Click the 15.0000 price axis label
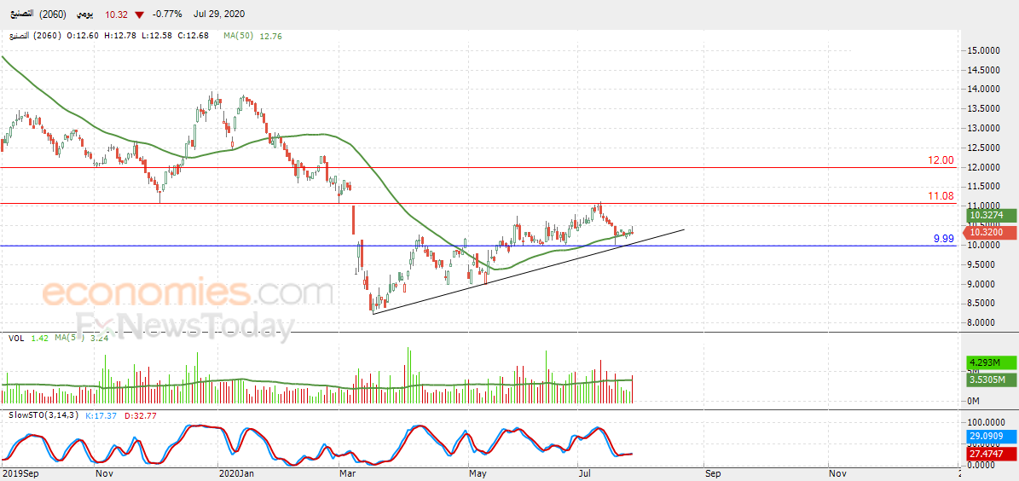Screen dimensions: 1019x481 985,50
